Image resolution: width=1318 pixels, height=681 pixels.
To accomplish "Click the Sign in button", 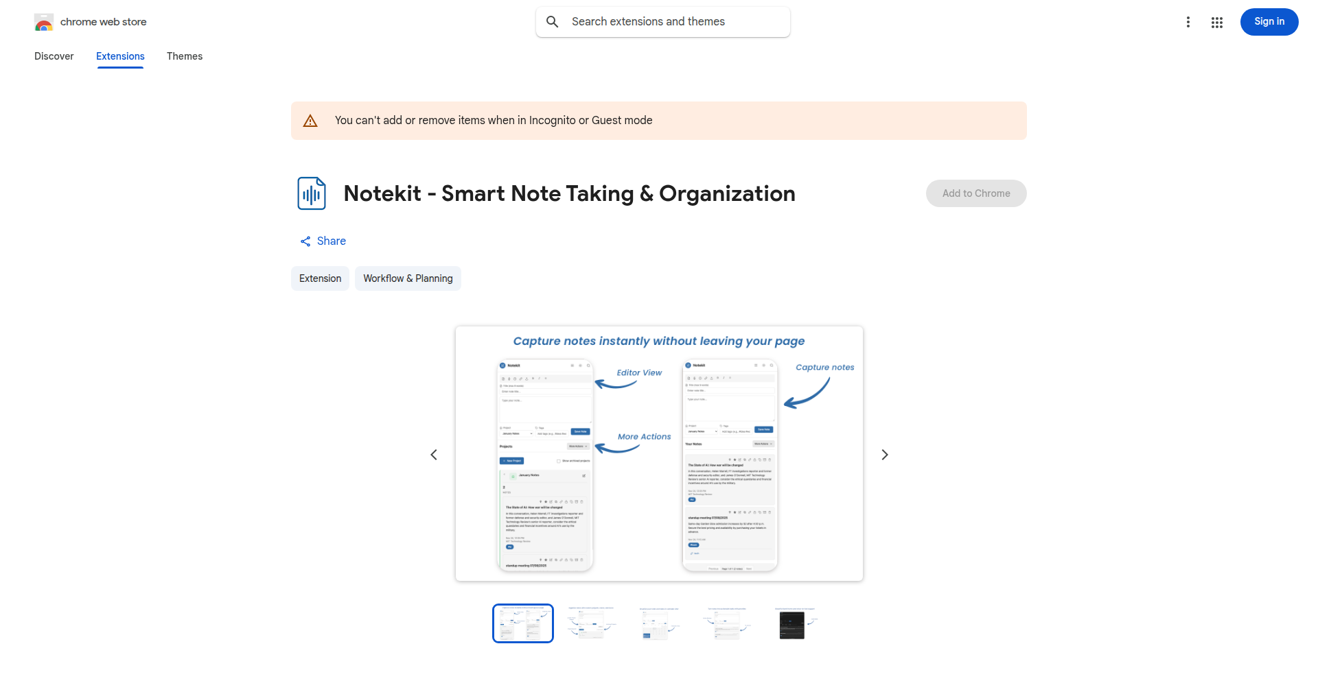I will point(1269,22).
